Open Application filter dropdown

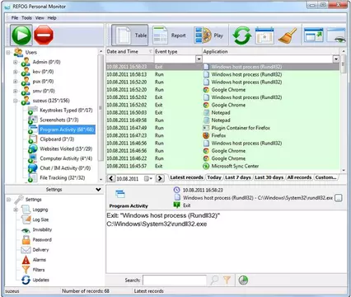coord(336,59)
